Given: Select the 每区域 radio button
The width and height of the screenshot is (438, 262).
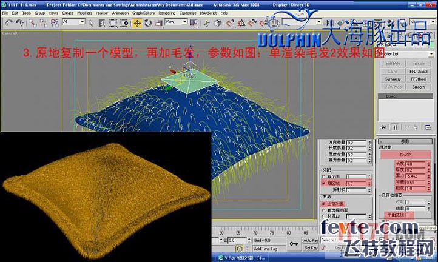Looking at the screenshot, I should pos(324,184).
